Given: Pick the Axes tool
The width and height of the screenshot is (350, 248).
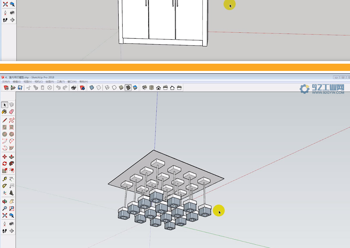Looking at the screenshot, I should click(5, 193).
